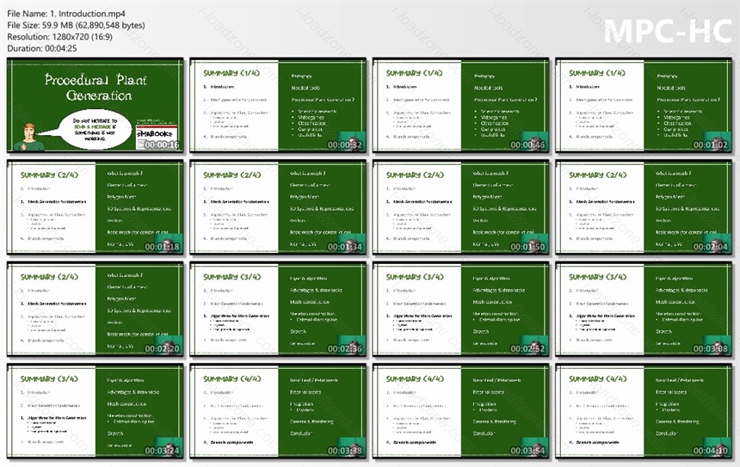Open the frame timestamped 00:00:46
The height and width of the screenshot is (467, 740).
[x=460, y=106]
